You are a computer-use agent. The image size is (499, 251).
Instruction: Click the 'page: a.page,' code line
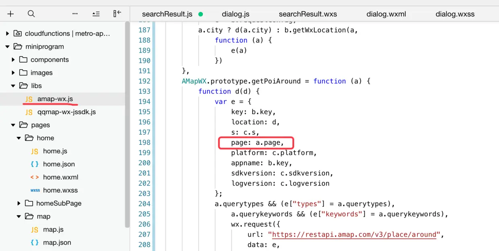pos(258,142)
